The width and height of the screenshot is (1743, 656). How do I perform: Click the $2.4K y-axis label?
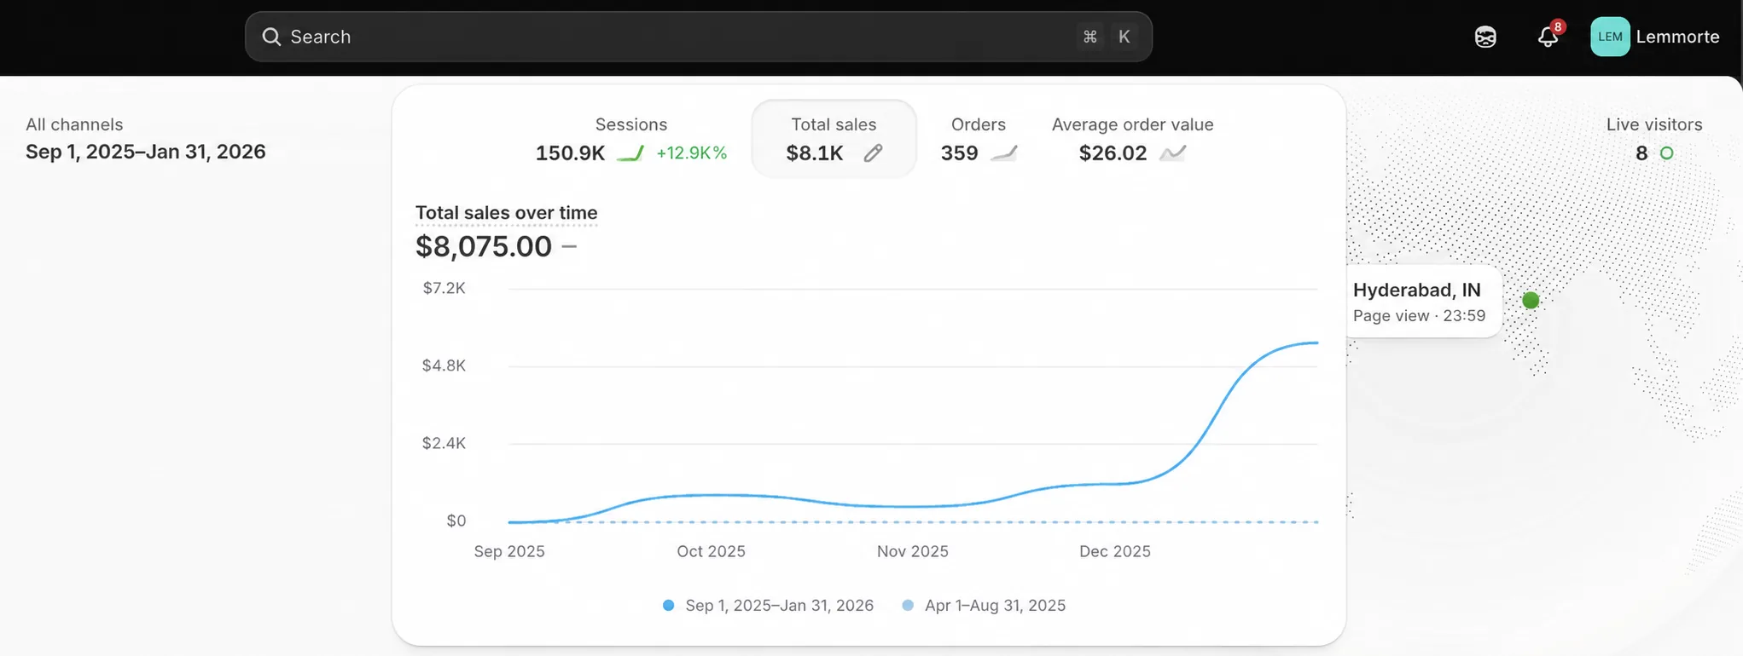pyautogui.click(x=444, y=443)
